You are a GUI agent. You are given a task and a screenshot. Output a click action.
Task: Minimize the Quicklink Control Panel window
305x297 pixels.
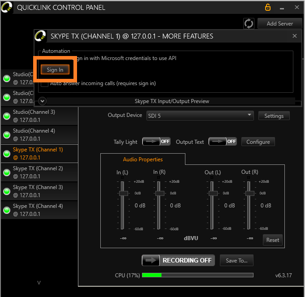[282, 9]
